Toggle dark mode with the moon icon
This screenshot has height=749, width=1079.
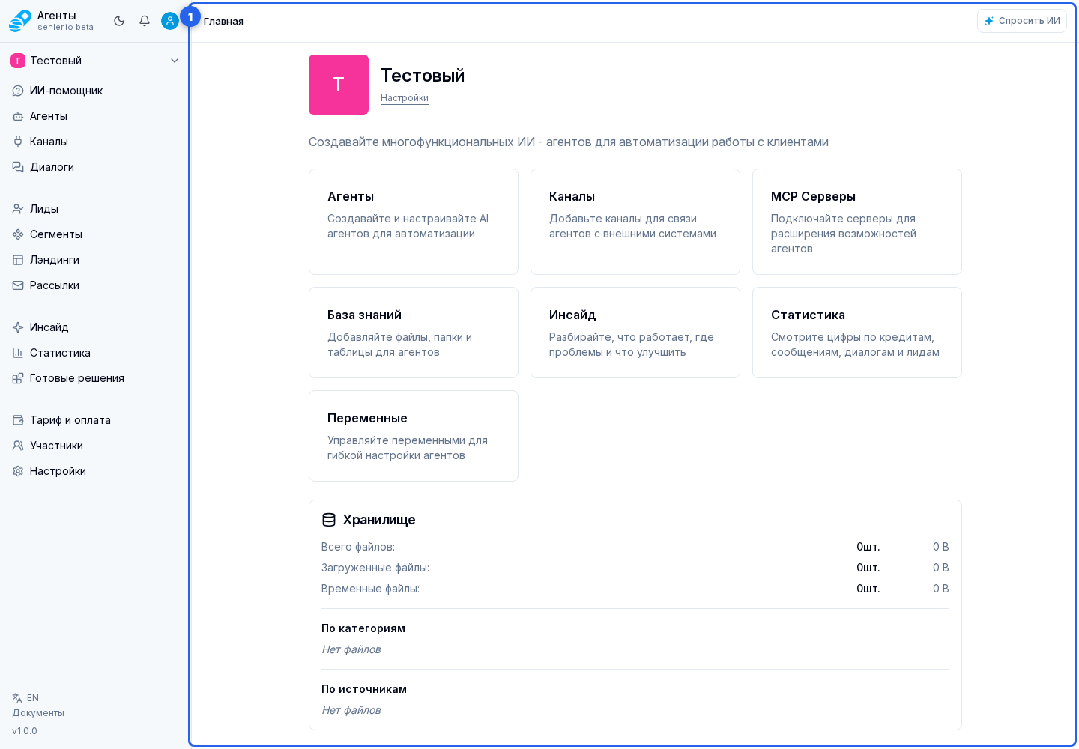click(119, 21)
